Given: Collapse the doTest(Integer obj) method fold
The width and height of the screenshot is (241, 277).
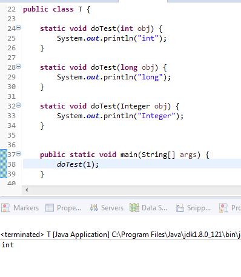Looking at the screenshot, I should (x=18, y=105).
